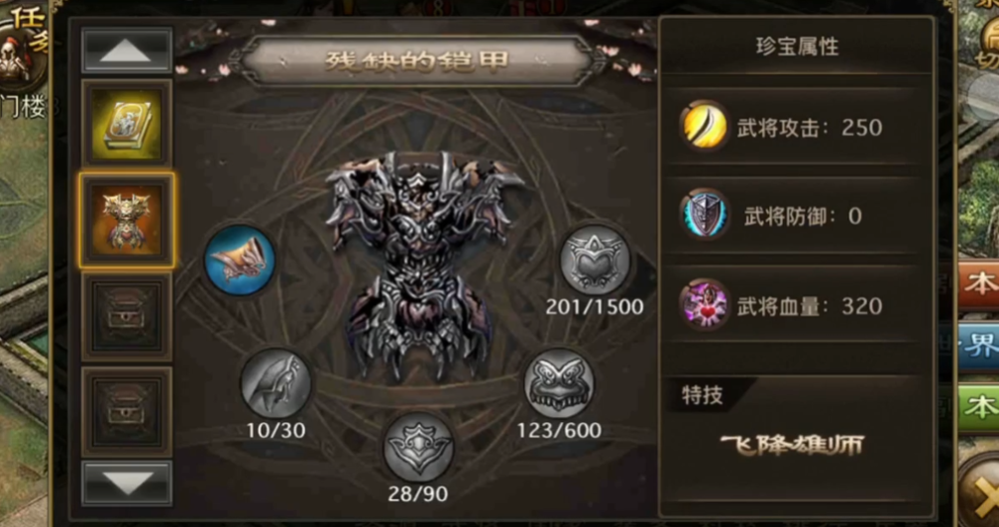999x527 pixels.
Task: Open the second locked chest slot
Action: coord(127,410)
